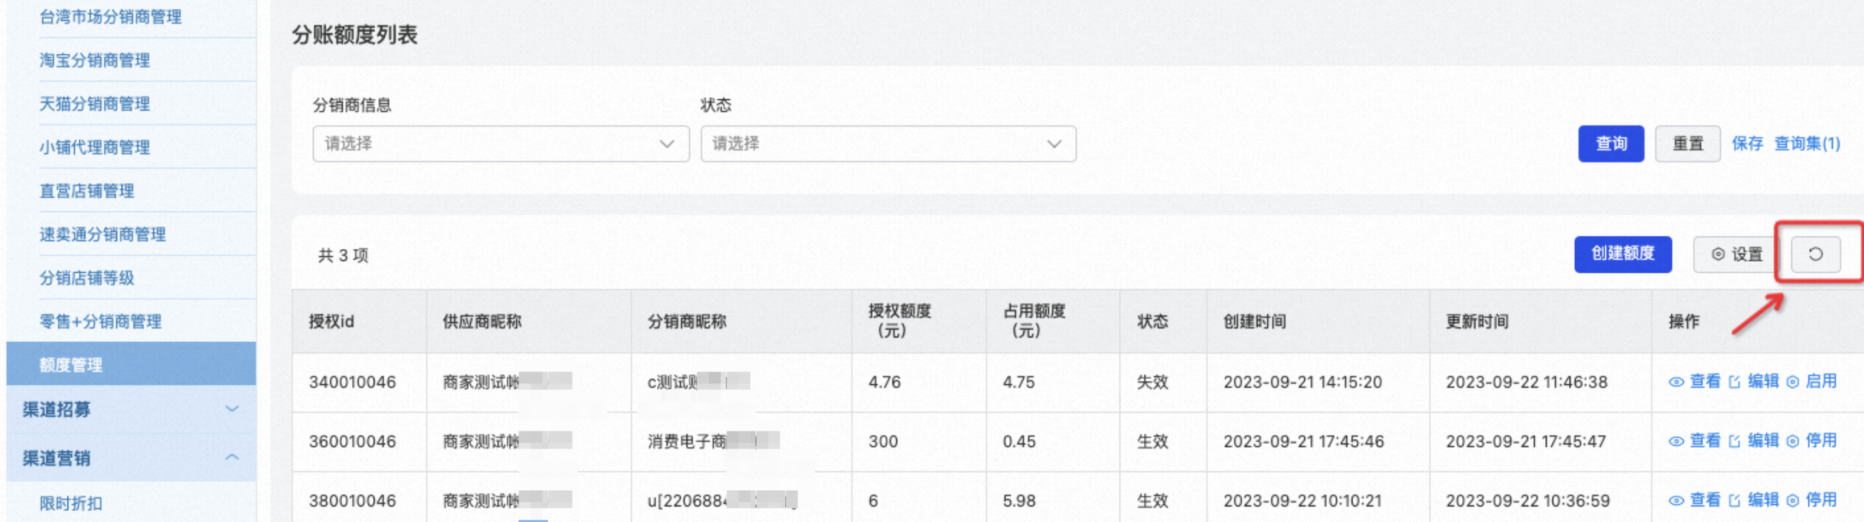Click authorization id 360010046 cell
Image resolution: width=1864 pixels, height=522 pixels.
pyautogui.click(x=352, y=442)
